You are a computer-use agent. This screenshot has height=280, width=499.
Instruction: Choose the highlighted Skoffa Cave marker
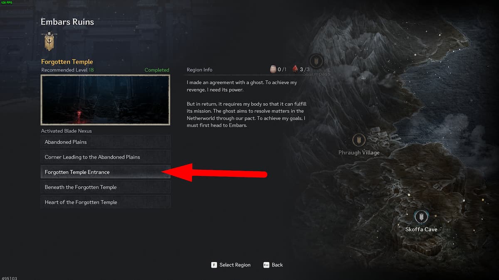point(421,217)
